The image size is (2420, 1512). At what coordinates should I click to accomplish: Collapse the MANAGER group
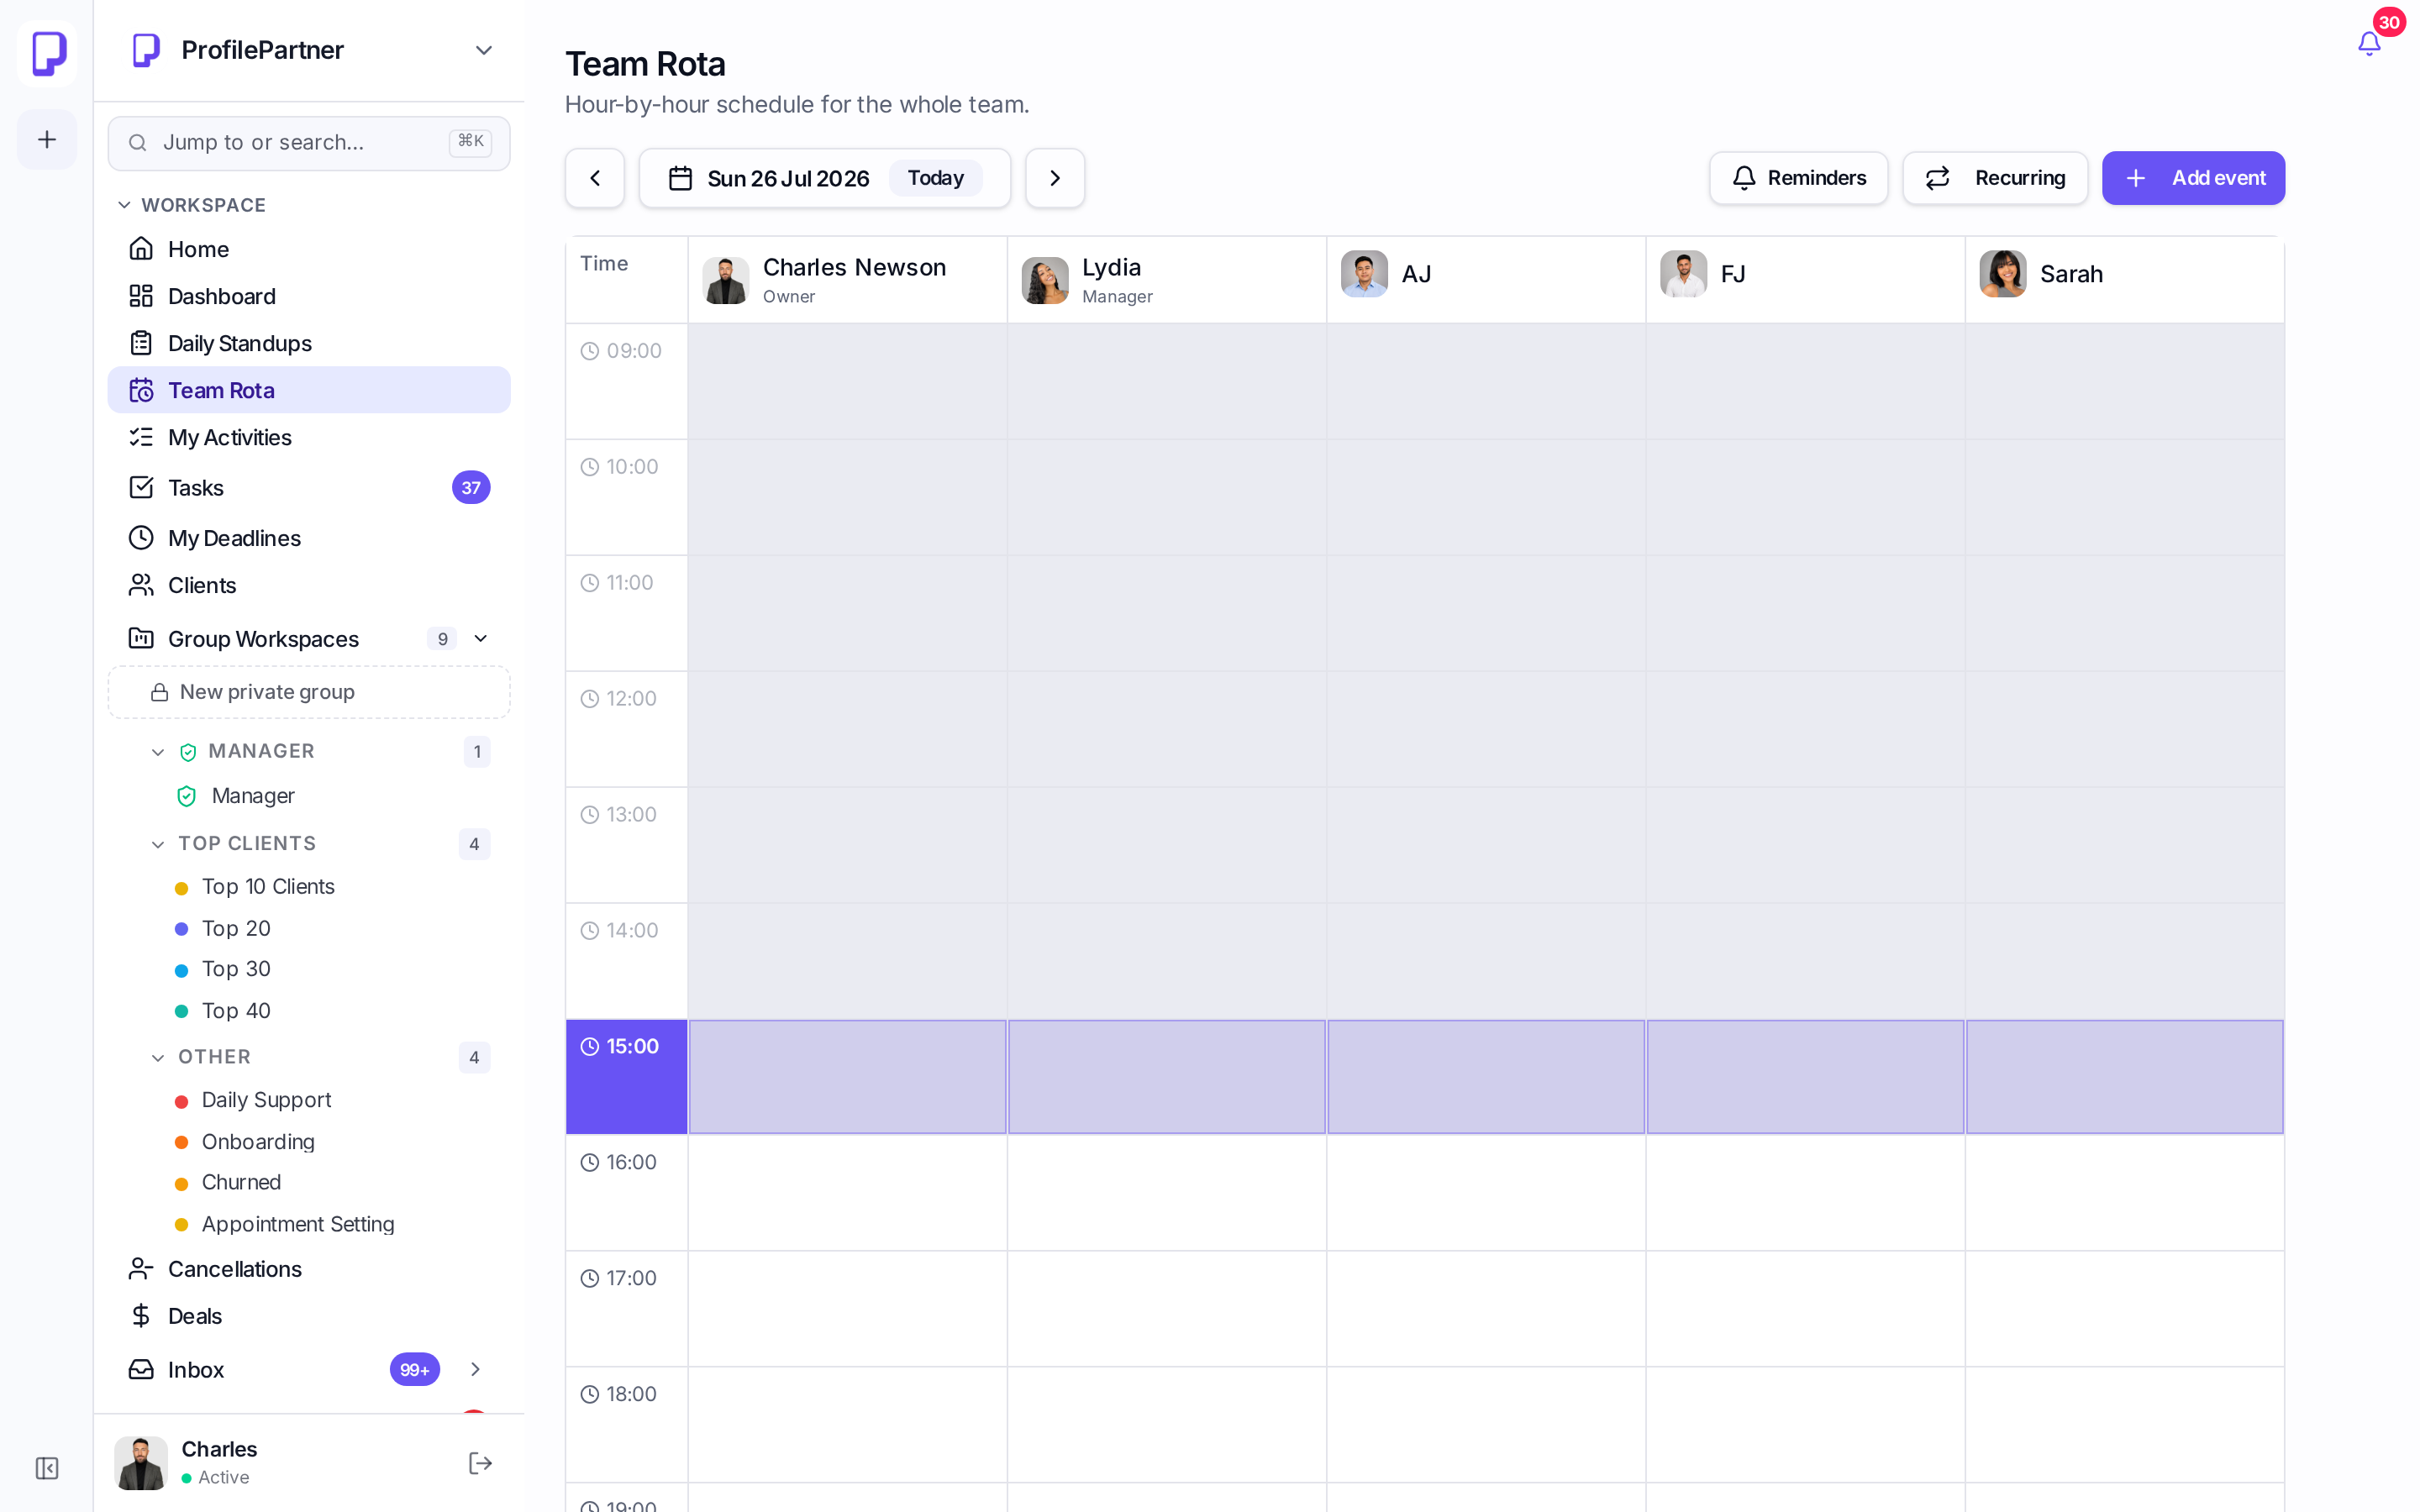click(x=157, y=752)
